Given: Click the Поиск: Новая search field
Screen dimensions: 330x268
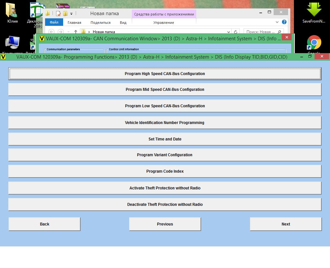Looking at the screenshot, I should point(264,32).
